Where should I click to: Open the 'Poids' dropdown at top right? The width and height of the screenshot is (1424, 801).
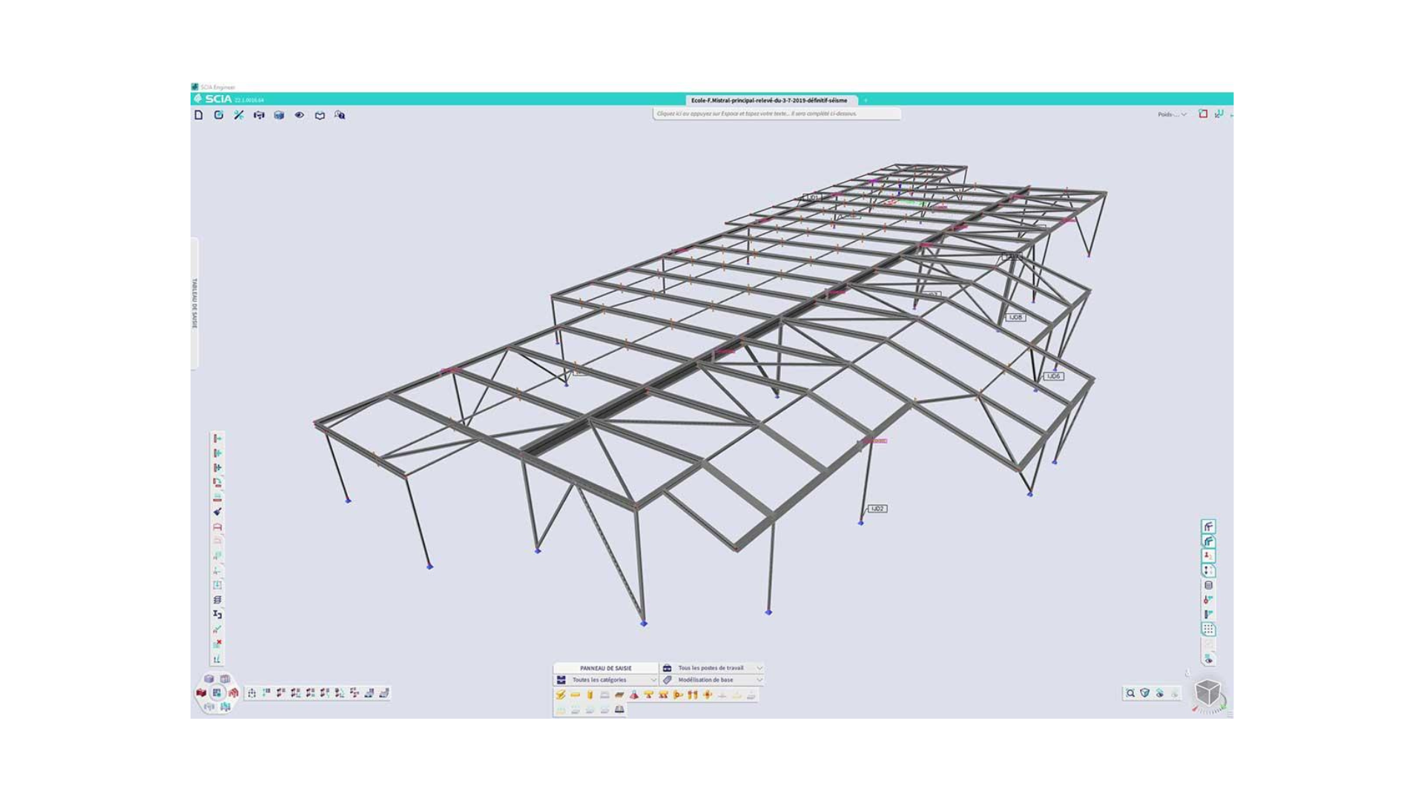[x=1172, y=114]
